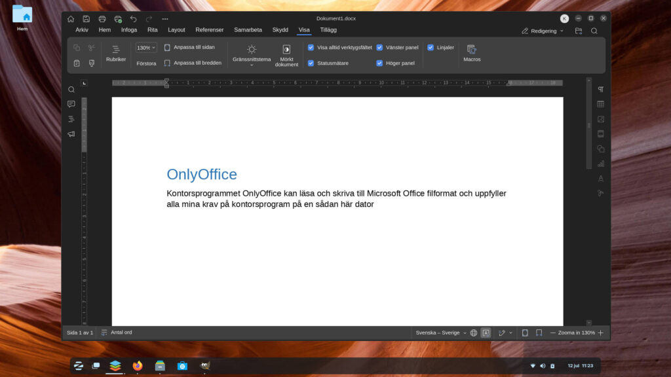Click Anpassa till sidan

193,47
